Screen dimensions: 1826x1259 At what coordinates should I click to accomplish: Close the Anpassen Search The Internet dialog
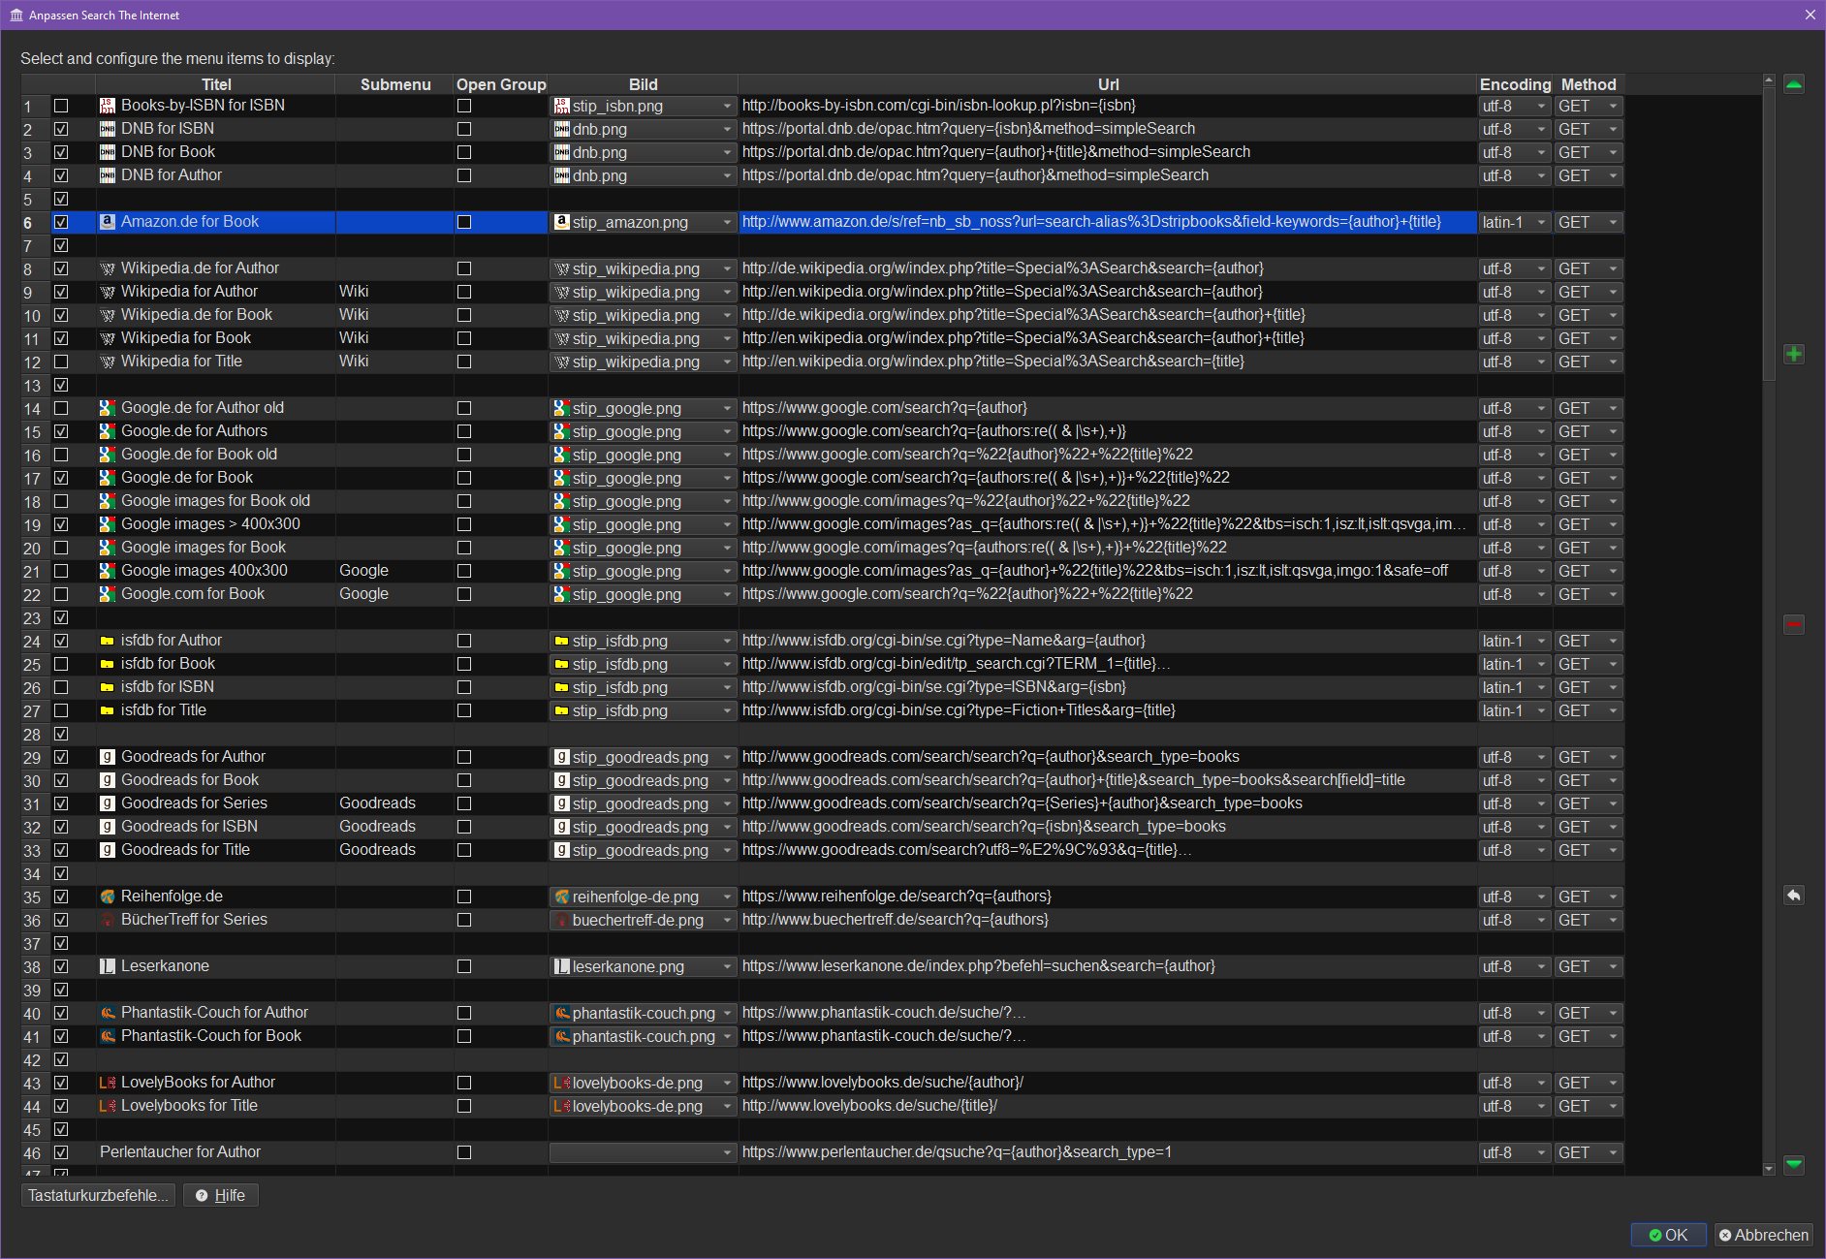click(x=1810, y=15)
